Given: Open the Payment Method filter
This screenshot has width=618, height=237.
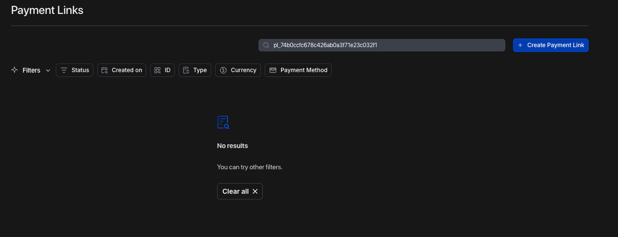Looking at the screenshot, I should click(x=298, y=70).
